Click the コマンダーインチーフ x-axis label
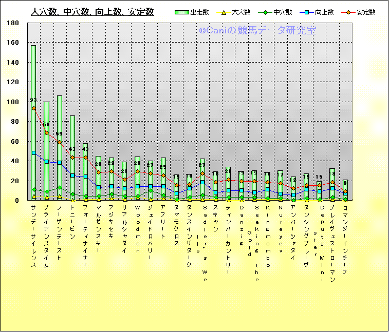 pos(345,240)
